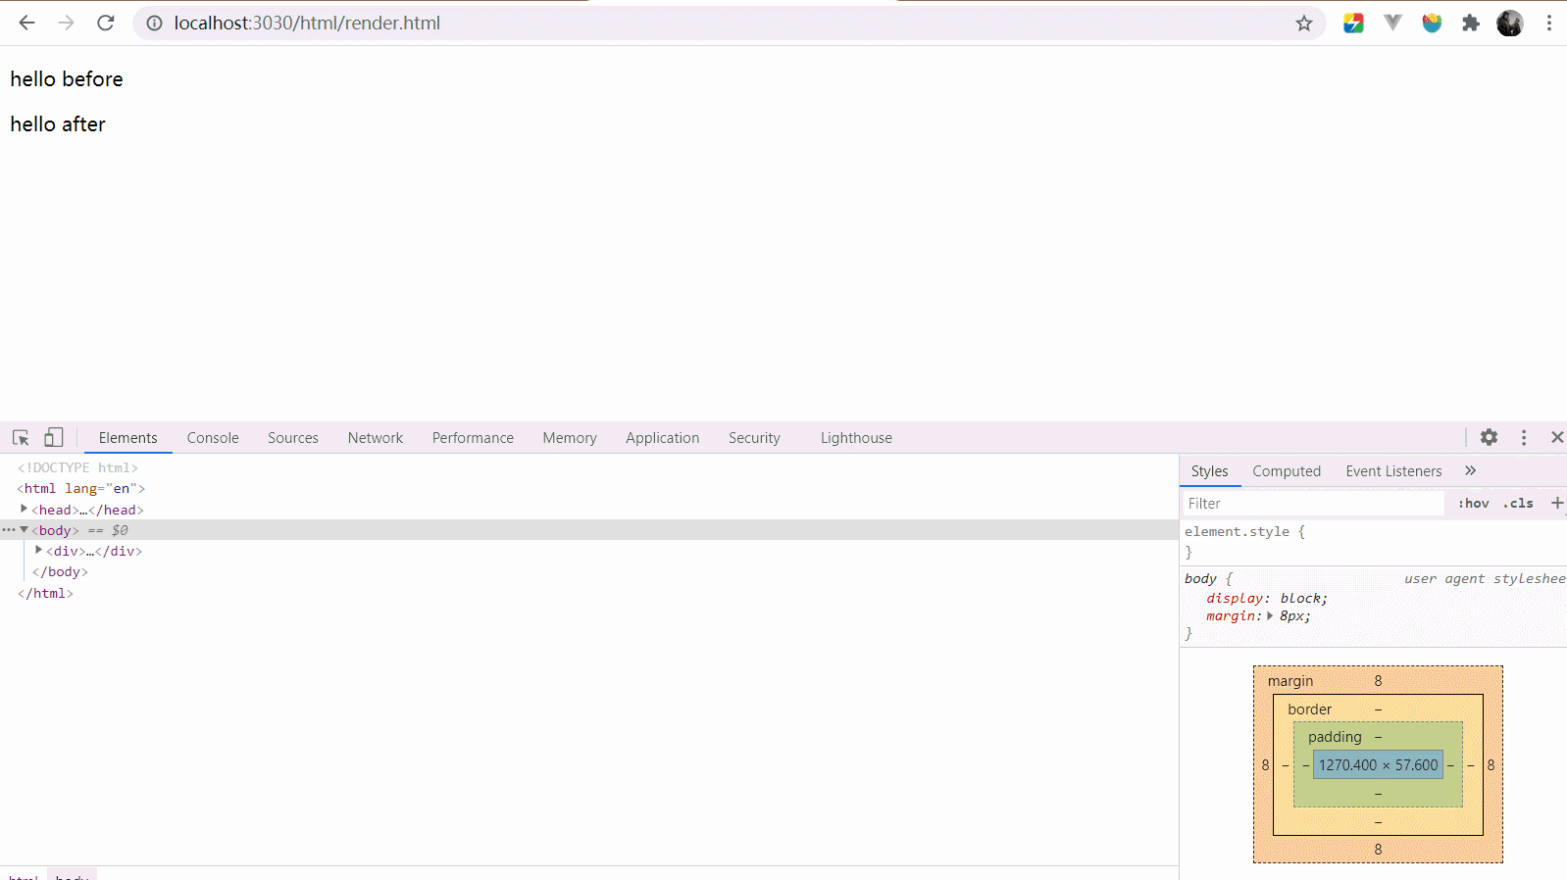This screenshot has width=1567, height=880.
Task: Open the Application tab
Action: tap(663, 438)
